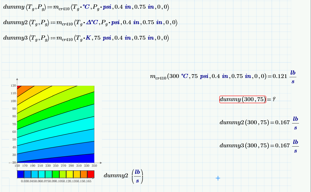The image size is (311, 192).
Task: Click the 310 tick label on horizontal axis
Action: coord(79,166)
